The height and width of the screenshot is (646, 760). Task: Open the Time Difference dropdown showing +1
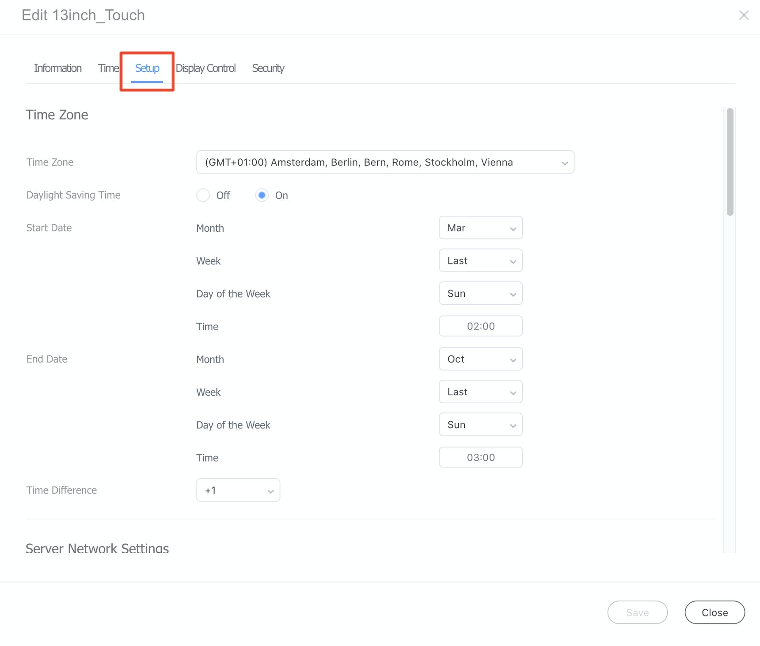pyautogui.click(x=238, y=490)
